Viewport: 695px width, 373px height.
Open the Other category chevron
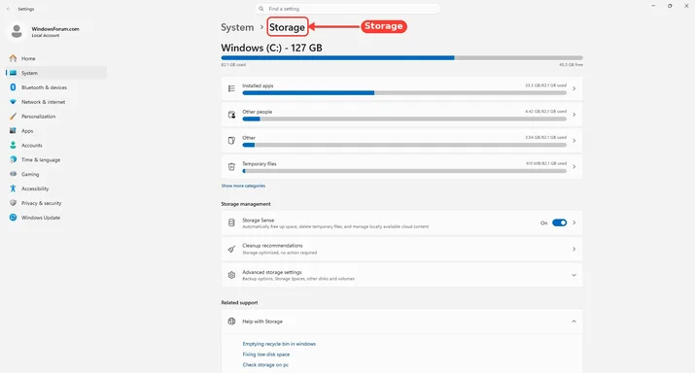pos(574,141)
